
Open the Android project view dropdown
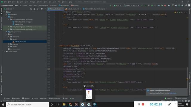[x=9, y=9]
